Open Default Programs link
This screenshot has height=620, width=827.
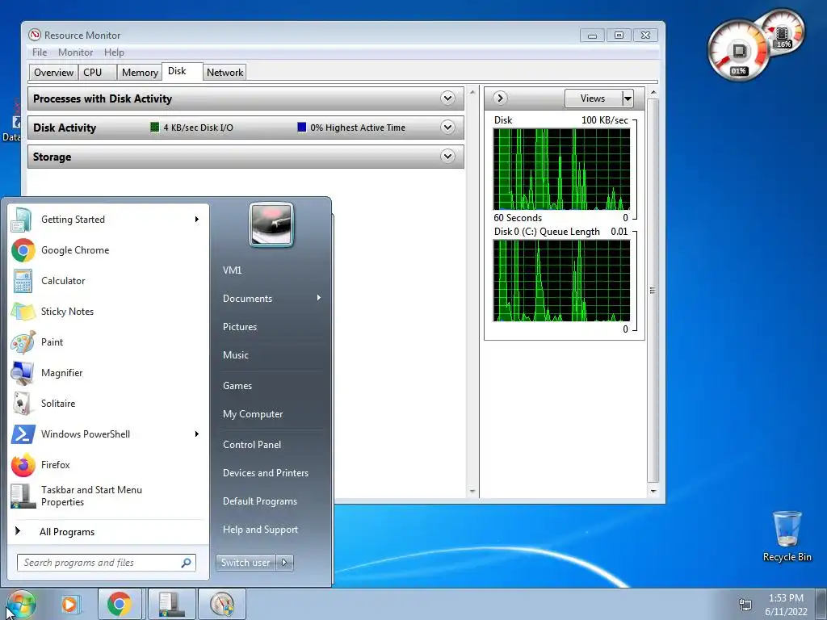(259, 501)
